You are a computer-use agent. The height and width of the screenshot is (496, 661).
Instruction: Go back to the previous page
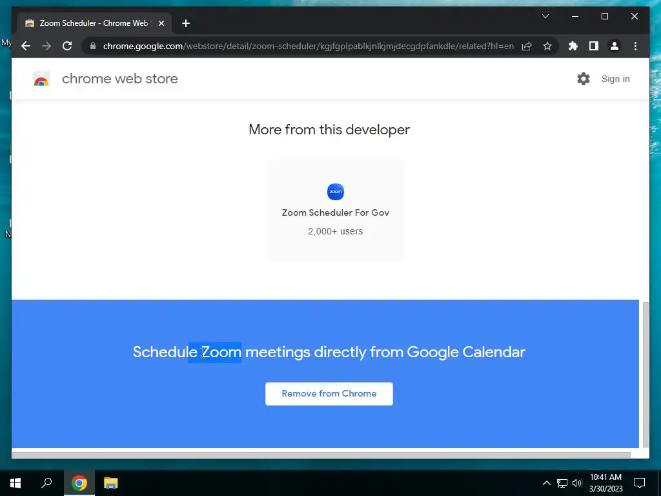pos(26,46)
